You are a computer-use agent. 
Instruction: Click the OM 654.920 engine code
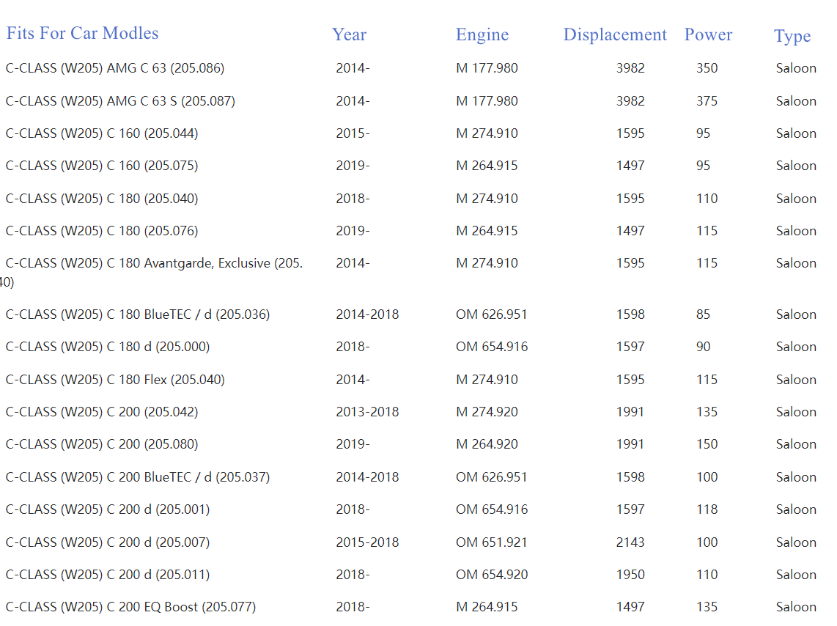point(491,575)
